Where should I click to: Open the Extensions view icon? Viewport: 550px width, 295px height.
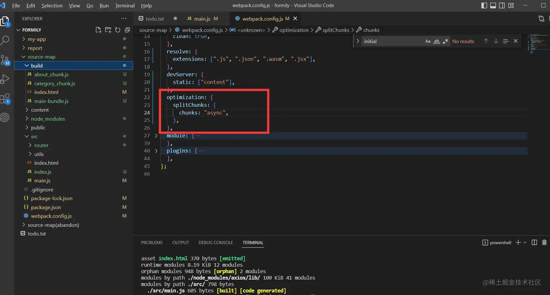click(5, 98)
